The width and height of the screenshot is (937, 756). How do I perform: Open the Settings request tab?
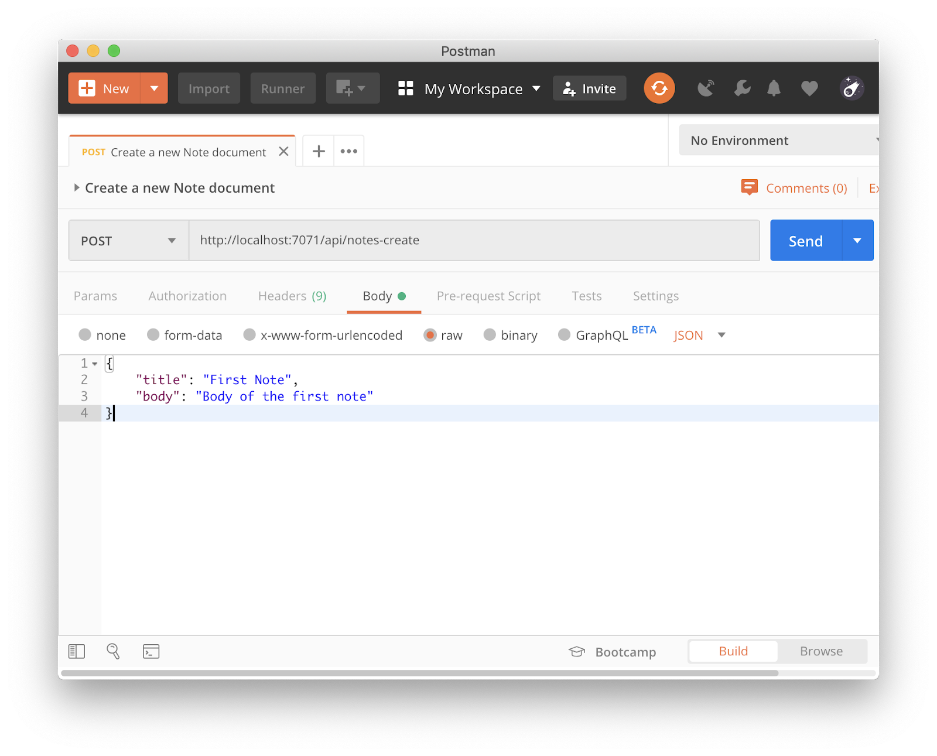tap(656, 296)
